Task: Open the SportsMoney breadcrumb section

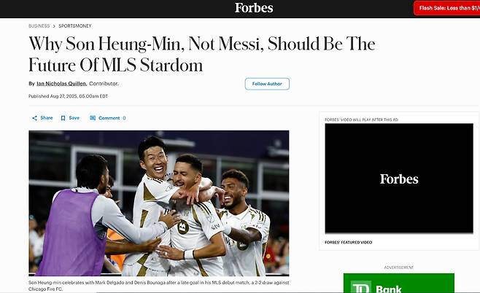Action: coord(75,26)
